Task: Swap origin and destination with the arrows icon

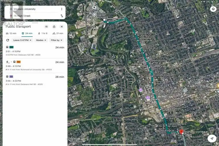Action: point(62,16)
